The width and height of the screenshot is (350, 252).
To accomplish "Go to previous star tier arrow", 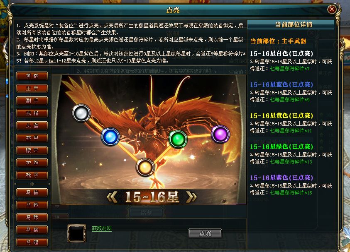I will pyautogui.click(x=112, y=197).
